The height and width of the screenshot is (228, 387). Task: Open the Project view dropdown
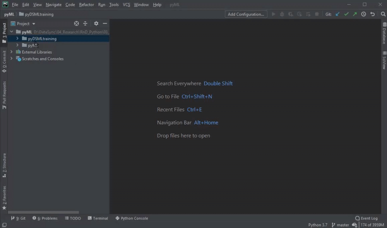pyautogui.click(x=23, y=24)
